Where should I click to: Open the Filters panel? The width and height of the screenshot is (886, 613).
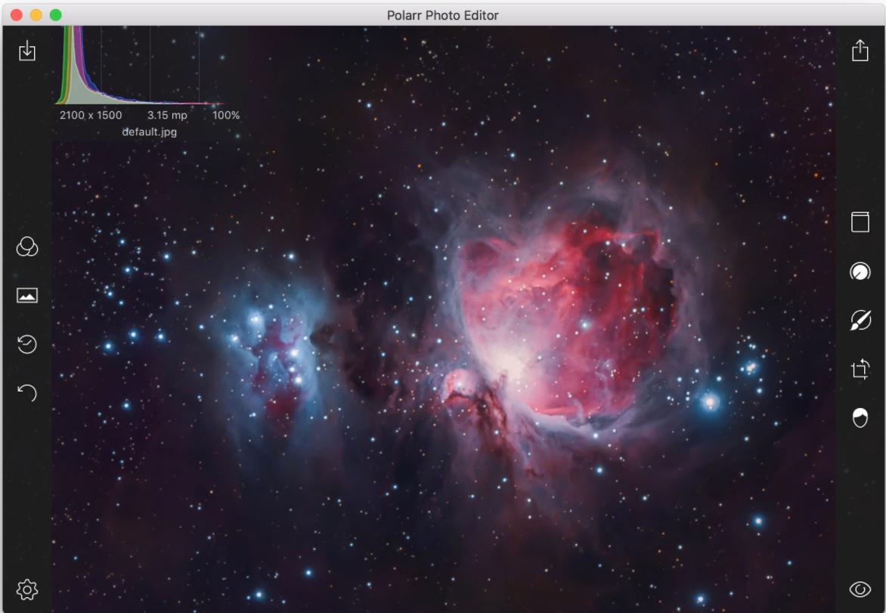point(27,247)
